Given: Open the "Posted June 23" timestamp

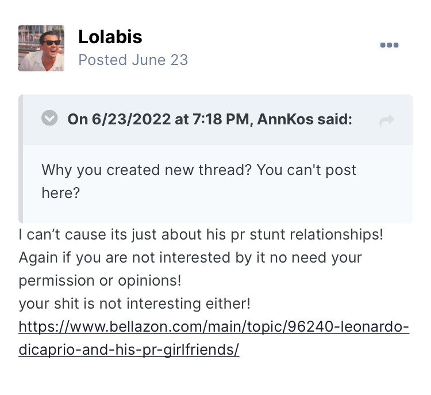Looking at the screenshot, I should click(133, 60).
